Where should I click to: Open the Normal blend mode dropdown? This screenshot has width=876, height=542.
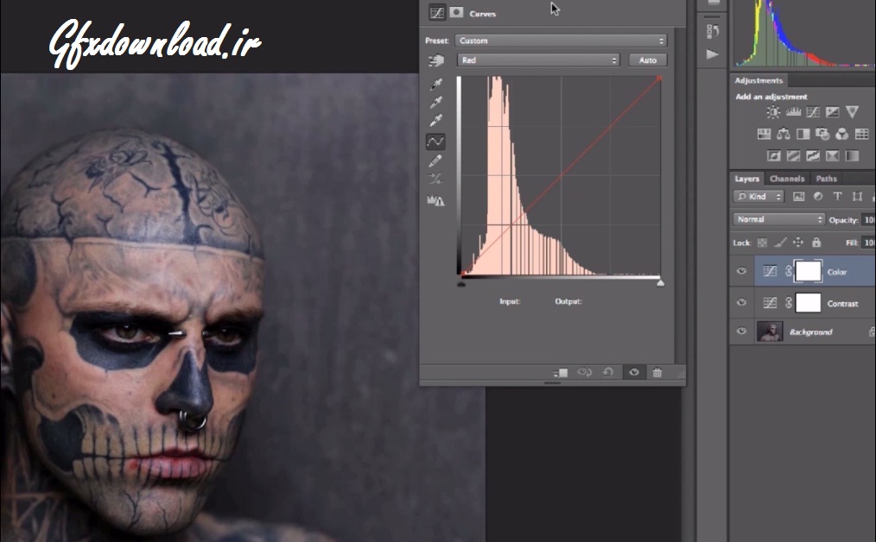click(779, 220)
